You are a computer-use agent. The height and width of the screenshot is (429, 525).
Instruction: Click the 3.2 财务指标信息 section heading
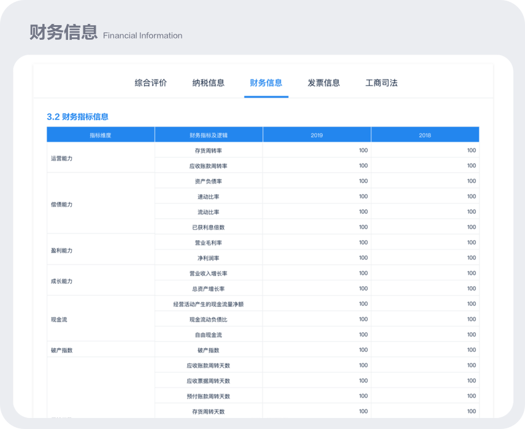tap(78, 116)
